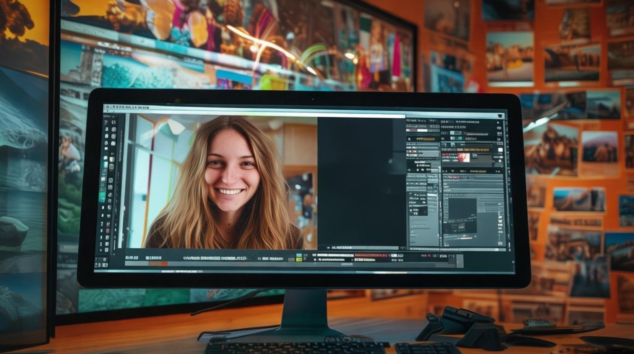Click the horizontal scrollbar at the window bottom
The image size is (634, 354).
tap(302, 270)
